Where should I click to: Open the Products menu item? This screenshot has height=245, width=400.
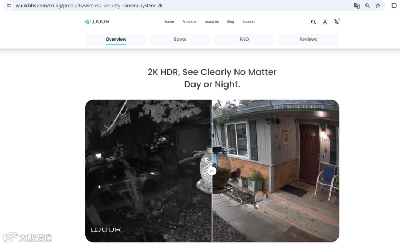189,22
